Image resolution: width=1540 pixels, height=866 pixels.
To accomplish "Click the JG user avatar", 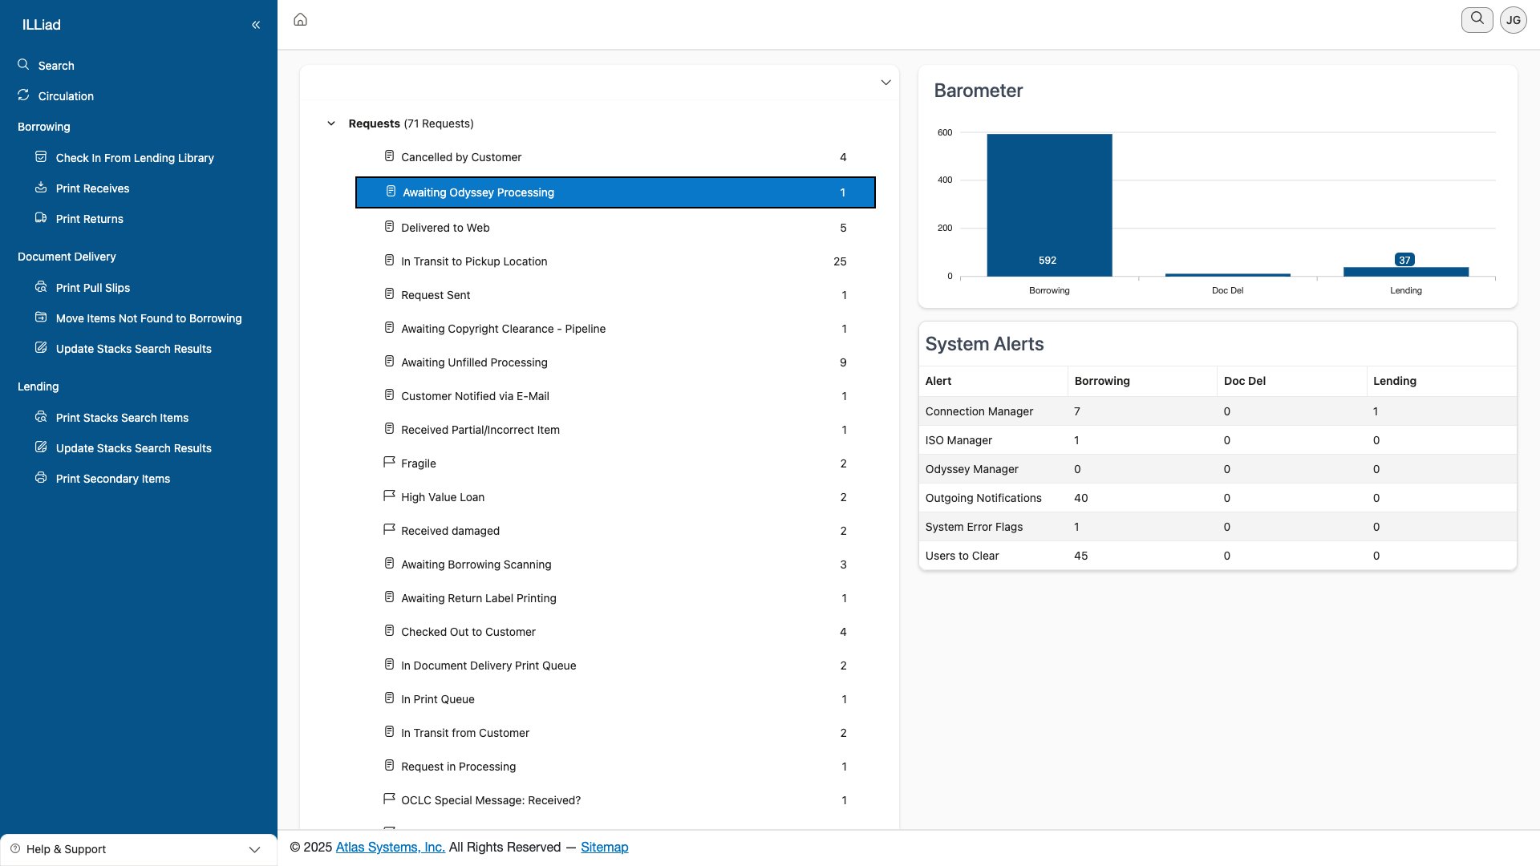I will coord(1513,20).
